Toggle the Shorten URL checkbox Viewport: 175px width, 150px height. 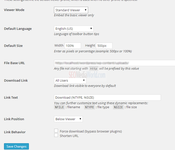[x=56, y=135]
